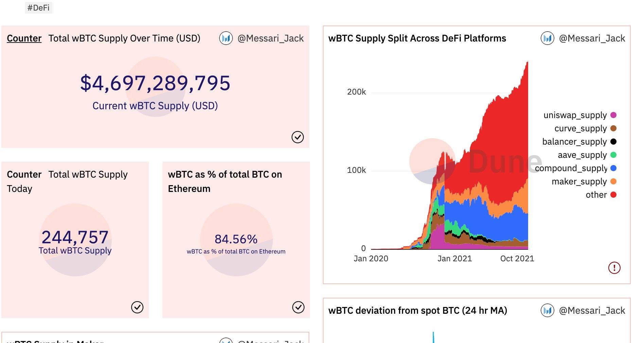Click the Messari logo on the wBTC deviation chart
Viewport: 643px width, 343px height.
pos(547,310)
